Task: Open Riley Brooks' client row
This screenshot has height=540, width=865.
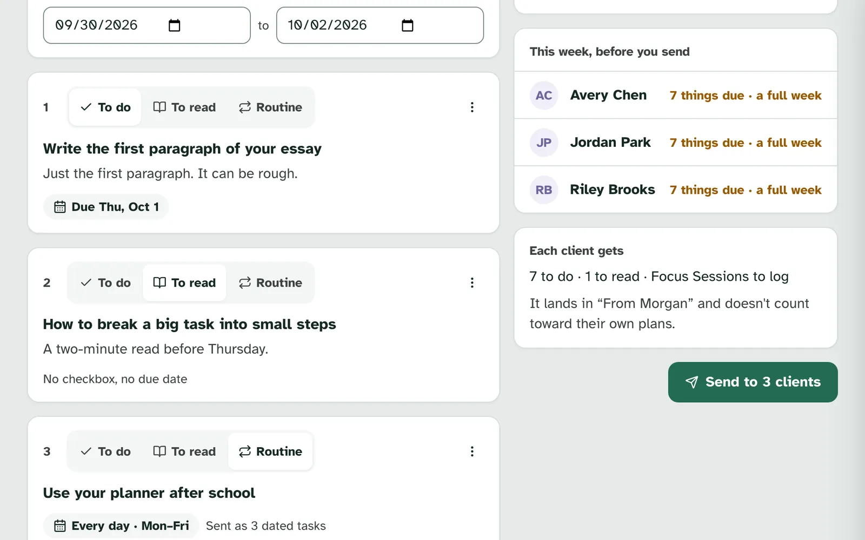Action: coord(676,190)
